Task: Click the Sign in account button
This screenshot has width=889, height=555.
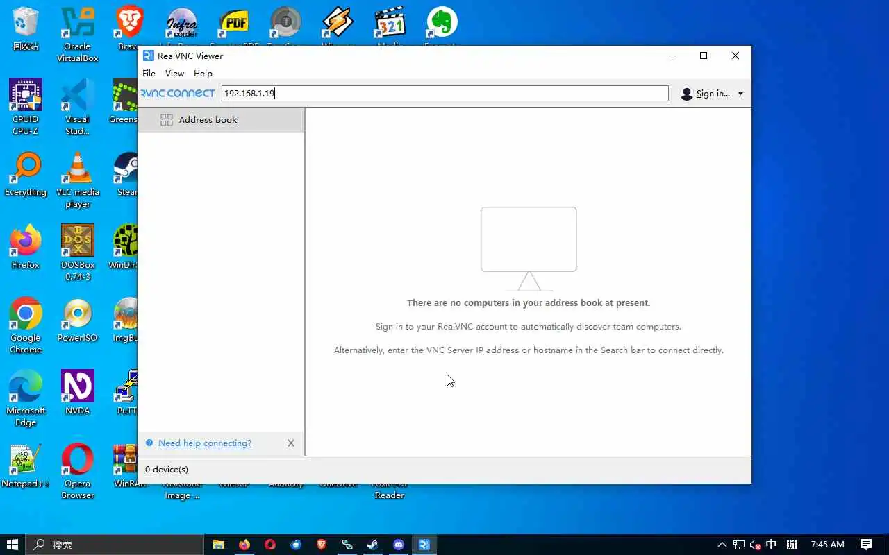Action: coord(706,94)
